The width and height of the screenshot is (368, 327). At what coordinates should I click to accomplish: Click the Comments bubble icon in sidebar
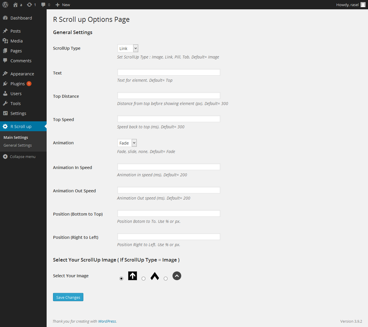click(5, 61)
